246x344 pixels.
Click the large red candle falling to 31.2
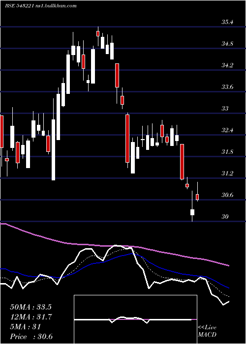(182, 162)
